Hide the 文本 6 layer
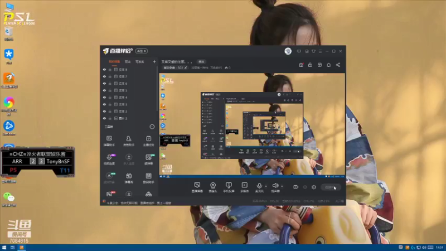The image size is (446, 251). tap(104, 83)
